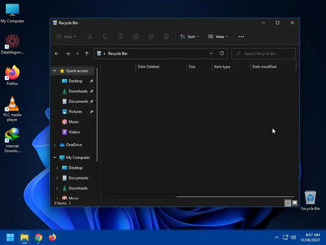Viewport: 326px width, 245px height.
Task: Open network status tray icon
Action: pyautogui.click(x=286, y=237)
